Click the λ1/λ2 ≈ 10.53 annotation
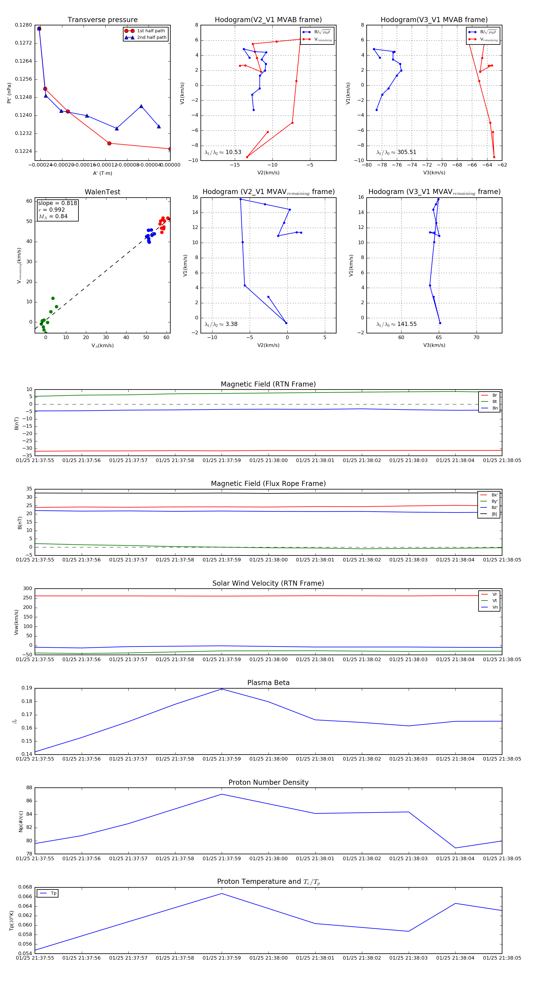 (223, 152)
